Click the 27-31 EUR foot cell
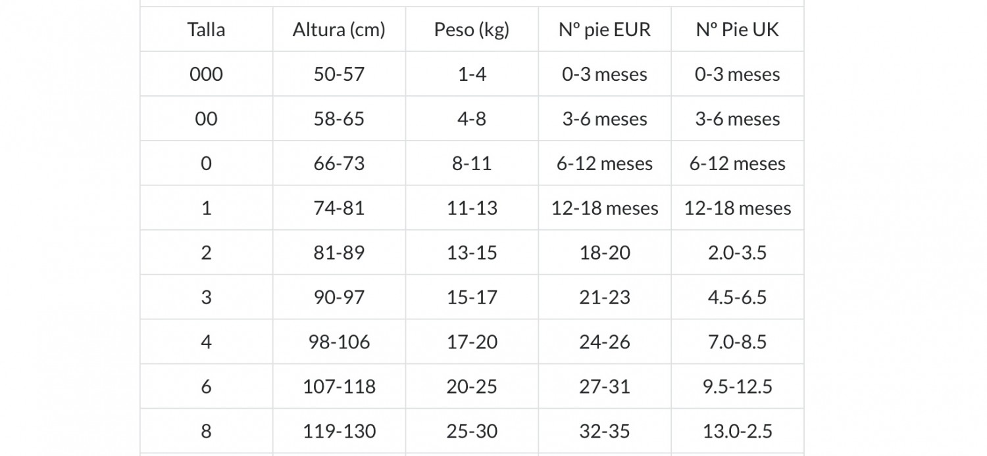 click(605, 387)
